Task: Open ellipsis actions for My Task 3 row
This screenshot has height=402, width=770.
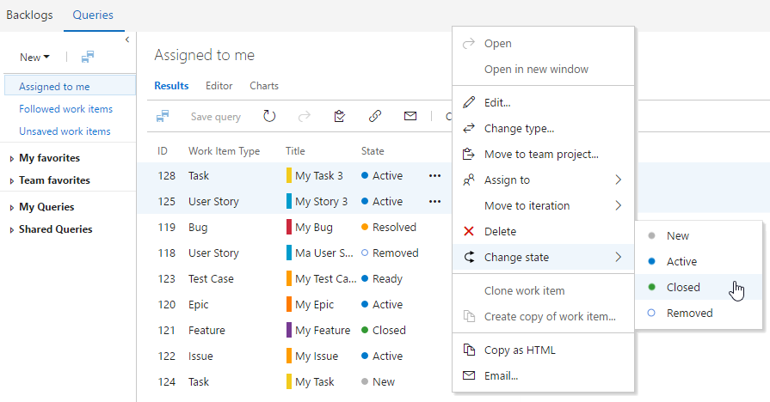Action: [x=434, y=175]
